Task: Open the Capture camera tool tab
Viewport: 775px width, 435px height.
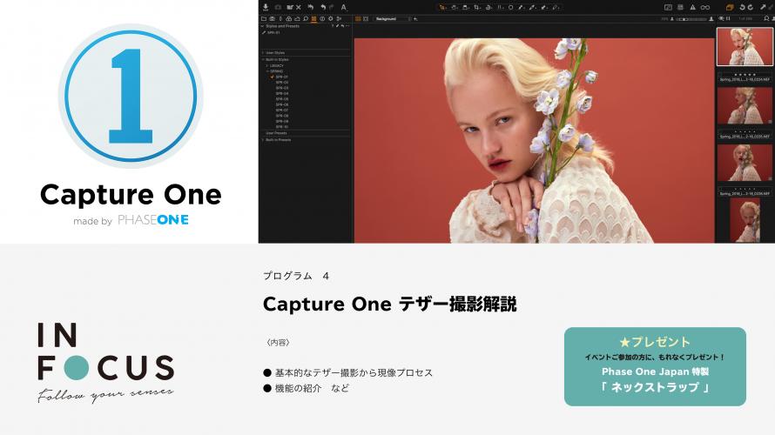Action: coord(272,19)
